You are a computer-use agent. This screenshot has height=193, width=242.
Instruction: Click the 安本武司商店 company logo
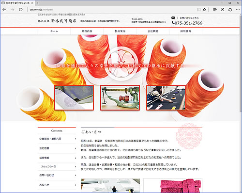click(57, 21)
